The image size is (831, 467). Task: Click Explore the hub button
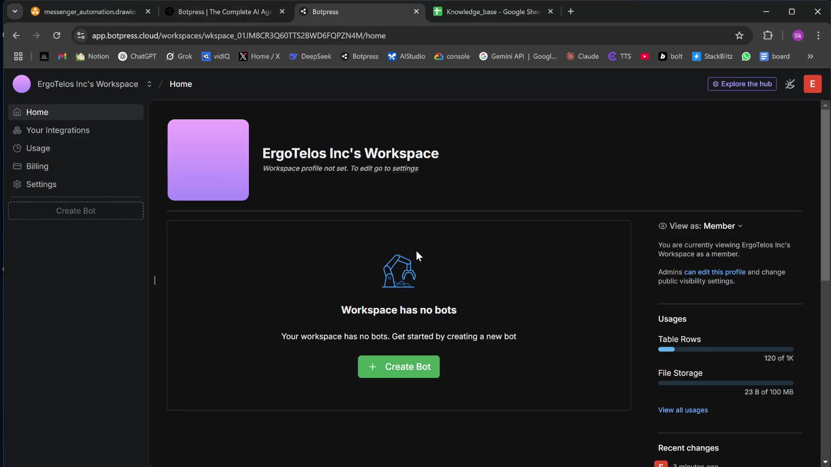pos(742,84)
